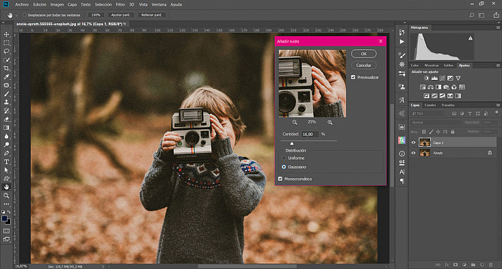502x269 pixels.
Task: Click the Cantidad slider handle
Action: click(x=291, y=143)
